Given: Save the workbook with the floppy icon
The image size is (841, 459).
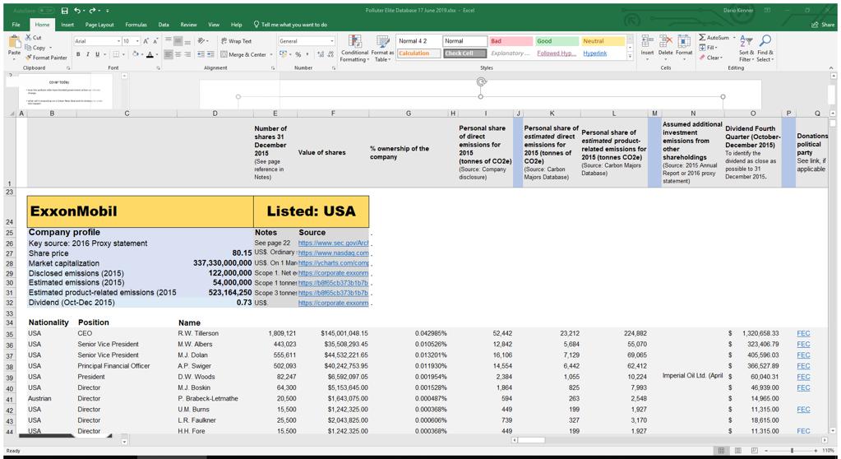Looking at the screenshot, I should (64, 10).
